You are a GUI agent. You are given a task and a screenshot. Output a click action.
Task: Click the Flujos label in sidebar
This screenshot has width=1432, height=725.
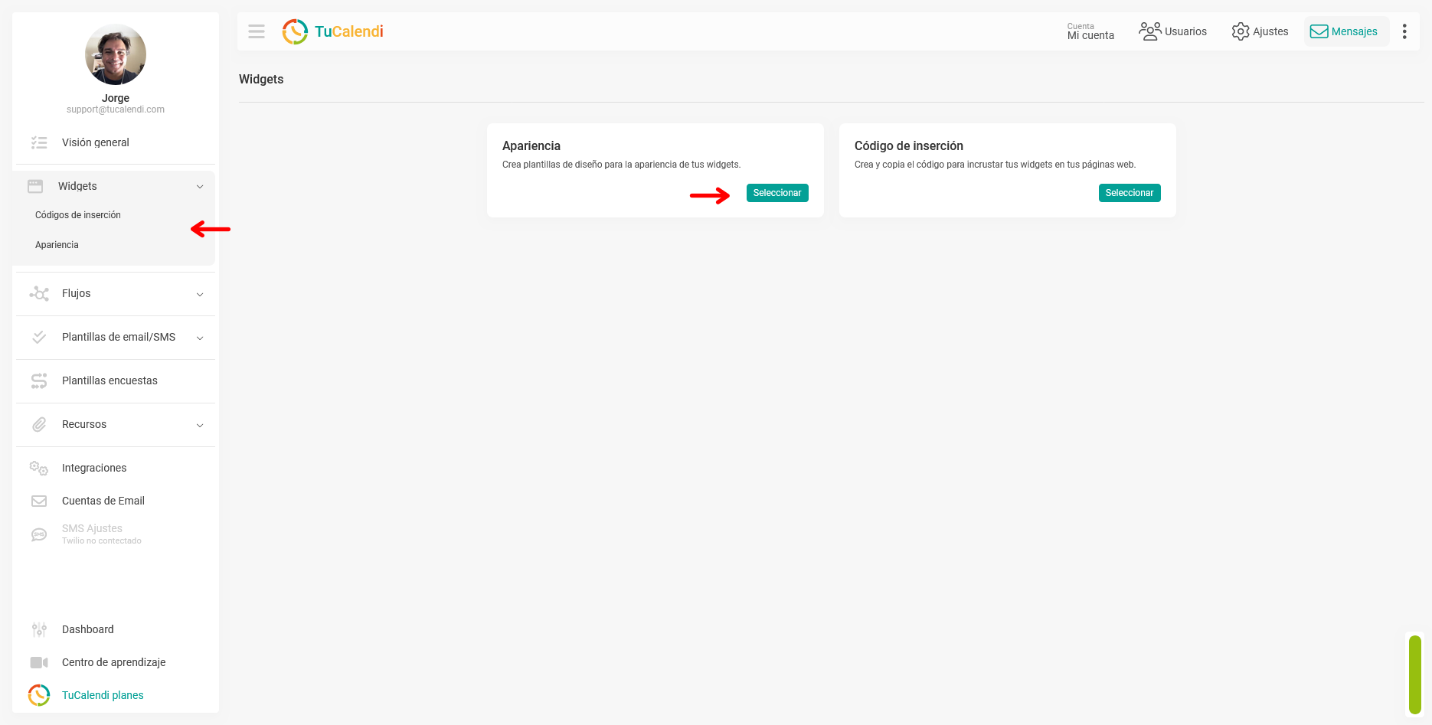[76, 293]
